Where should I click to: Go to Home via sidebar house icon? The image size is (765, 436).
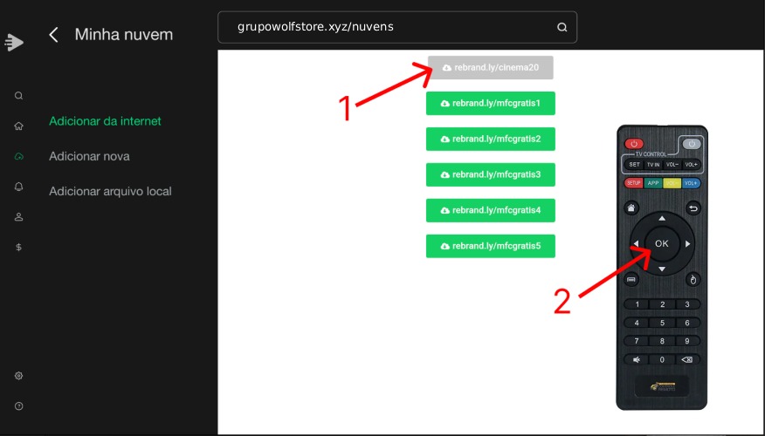[x=18, y=126]
